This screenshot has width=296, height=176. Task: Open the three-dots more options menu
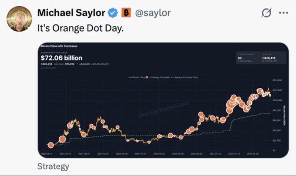(x=283, y=13)
